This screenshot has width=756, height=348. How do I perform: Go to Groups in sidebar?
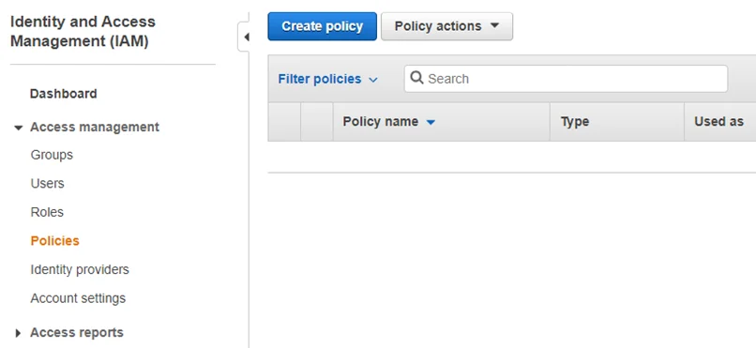point(52,155)
